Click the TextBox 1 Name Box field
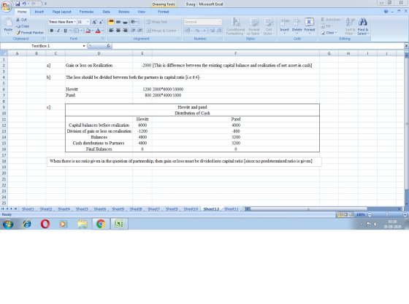409x304 pixels. pyautogui.click(x=41, y=46)
